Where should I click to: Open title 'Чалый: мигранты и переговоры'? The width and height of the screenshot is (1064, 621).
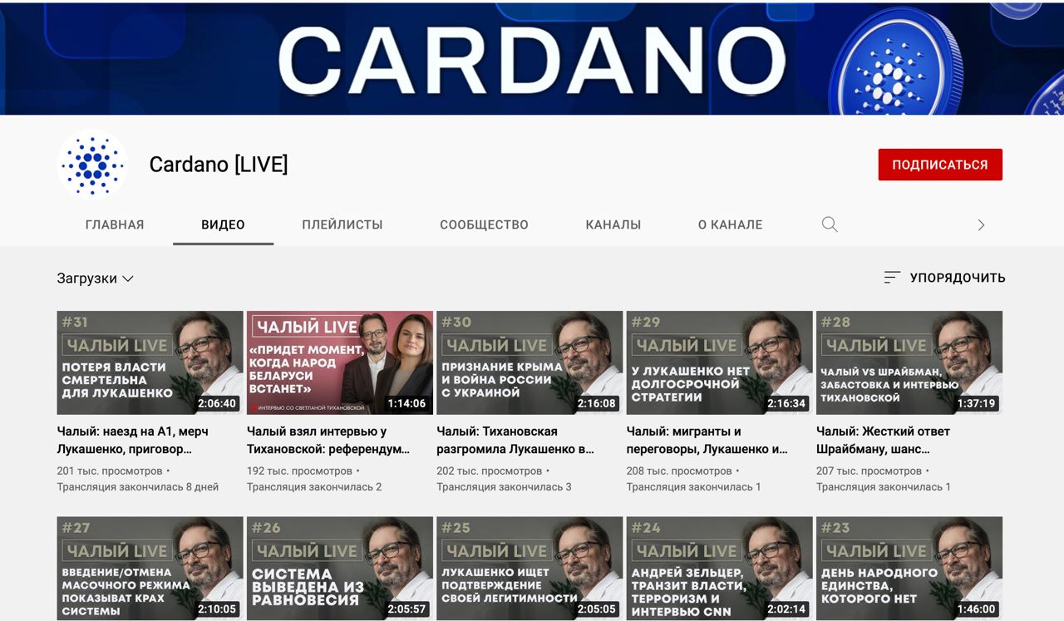point(707,440)
